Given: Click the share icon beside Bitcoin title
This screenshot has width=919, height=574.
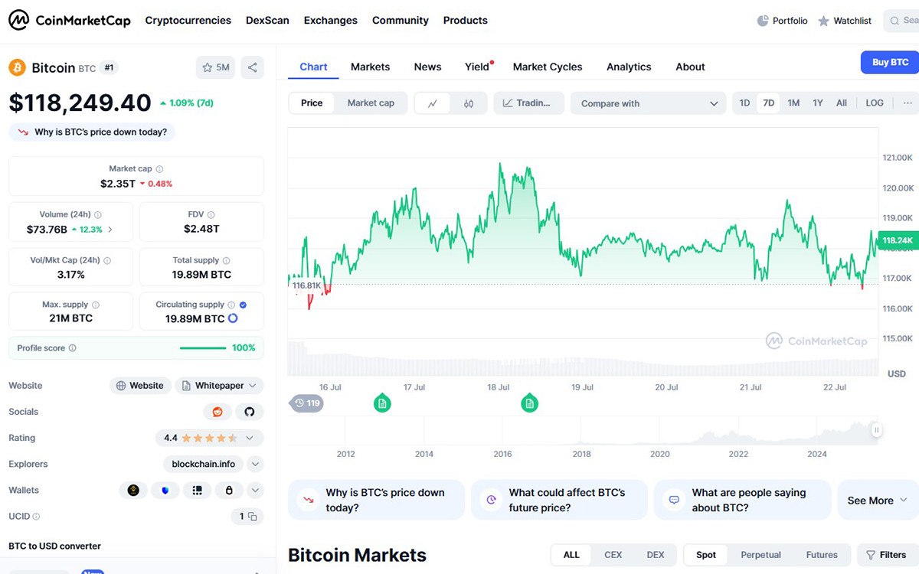Looking at the screenshot, I should click(252, 67).
